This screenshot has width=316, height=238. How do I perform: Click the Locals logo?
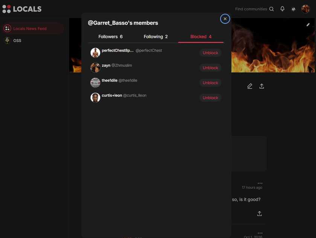click(22, 9)
